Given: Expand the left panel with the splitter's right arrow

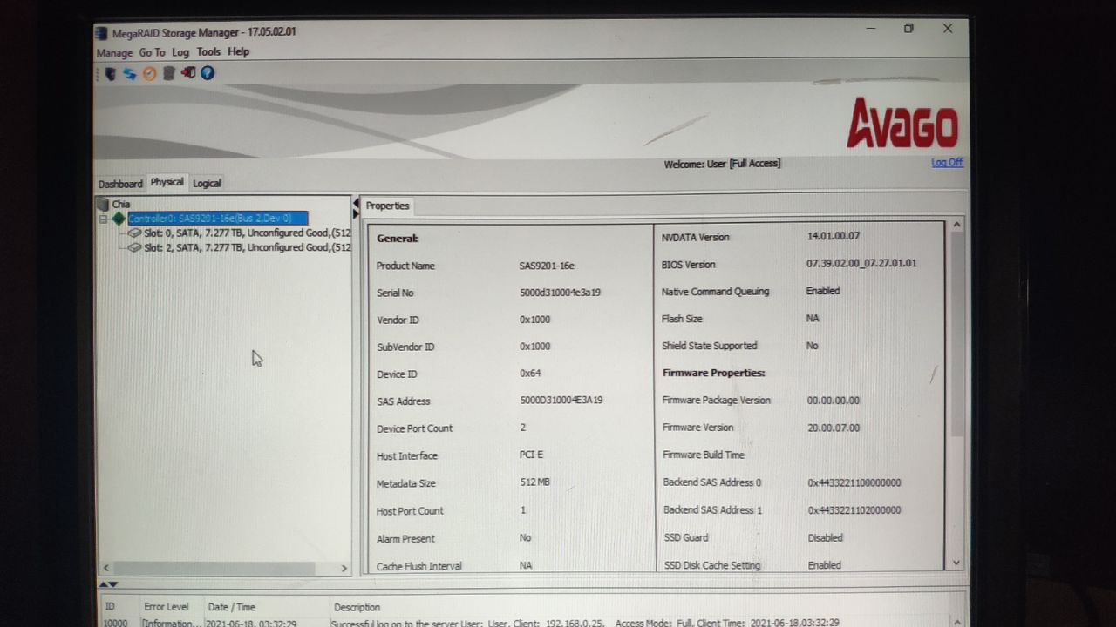Looking at the screenshot, I should 356,214.
